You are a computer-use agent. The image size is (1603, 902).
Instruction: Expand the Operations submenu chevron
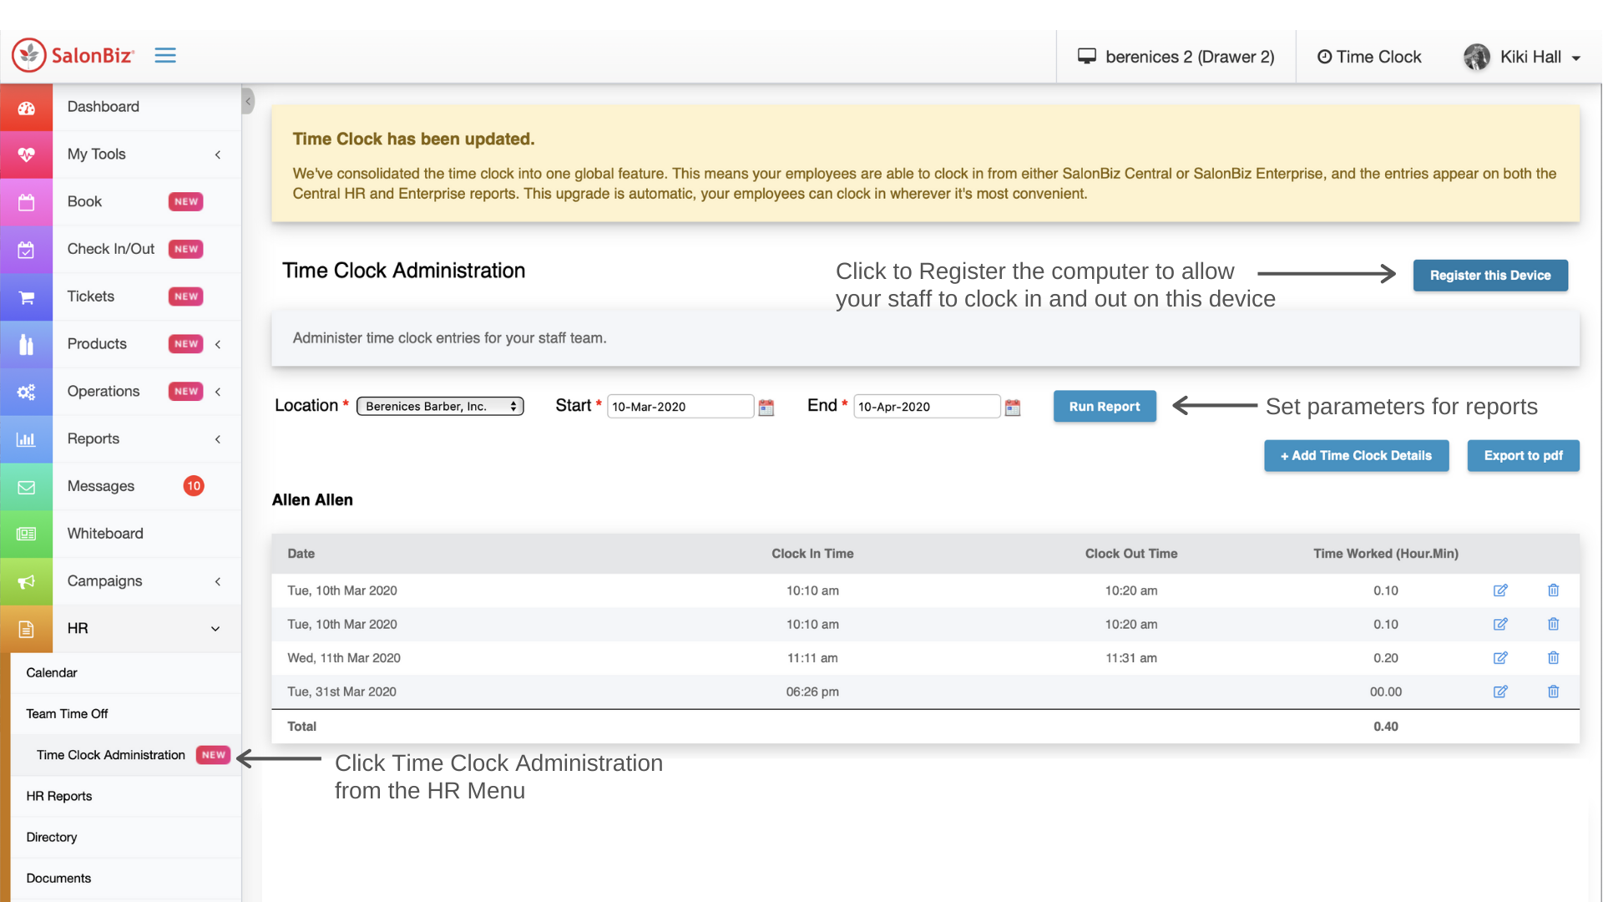pyautogui.click(x=218, y=392)
